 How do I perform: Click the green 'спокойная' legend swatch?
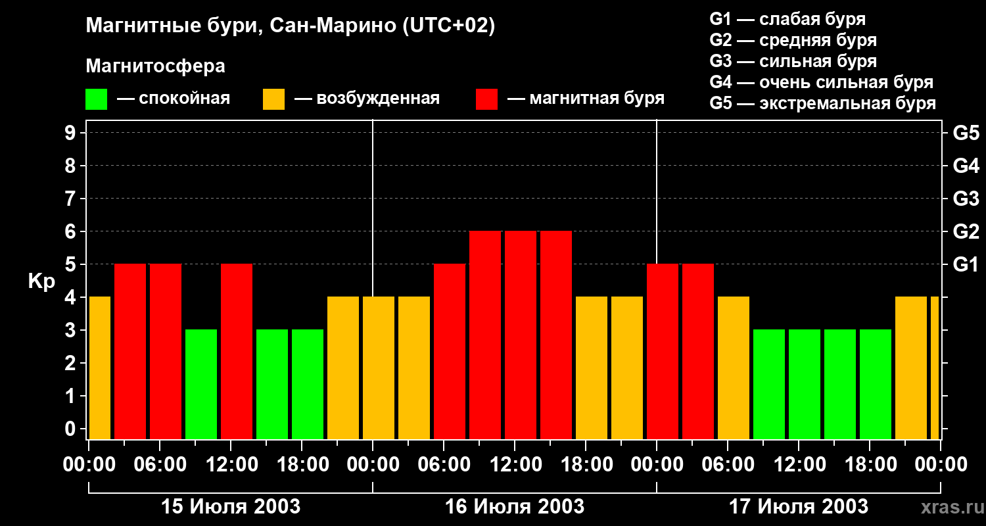96,99
